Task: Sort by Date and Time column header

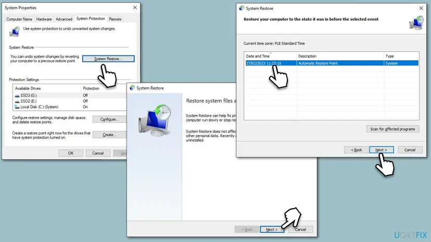Action: click(271, 56)
